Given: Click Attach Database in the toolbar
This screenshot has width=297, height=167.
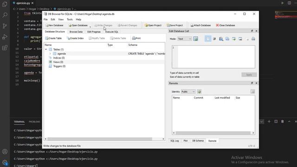Looking at the screenshot, I should 200,25.
